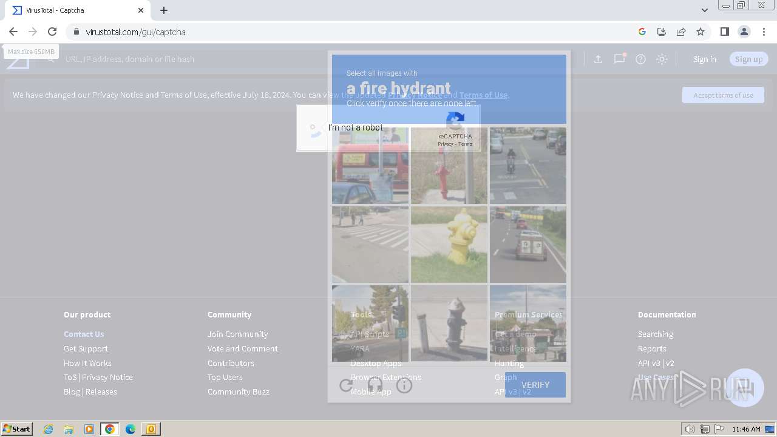Image resolution: width=777 pixels, height=437 pixels.
Task: Click the VirusTotal upload file icon
Action: coord(598,59)
